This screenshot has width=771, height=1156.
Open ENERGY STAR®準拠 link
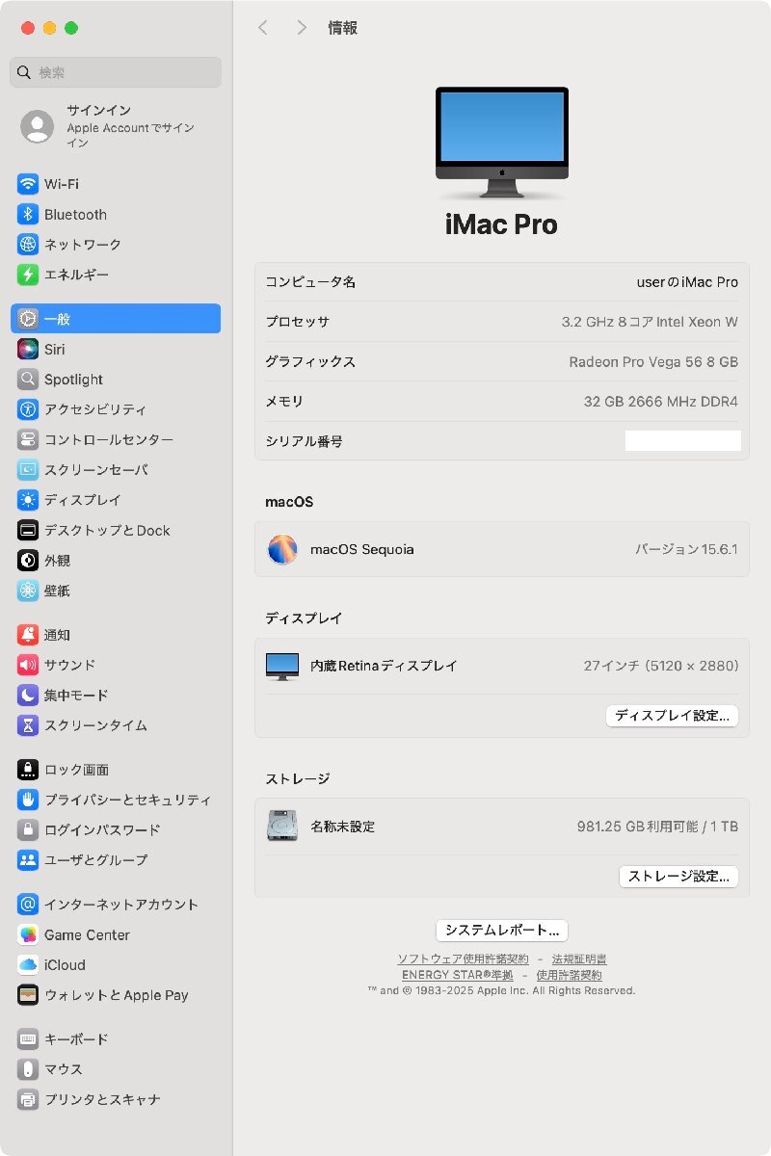pos(458,975)
